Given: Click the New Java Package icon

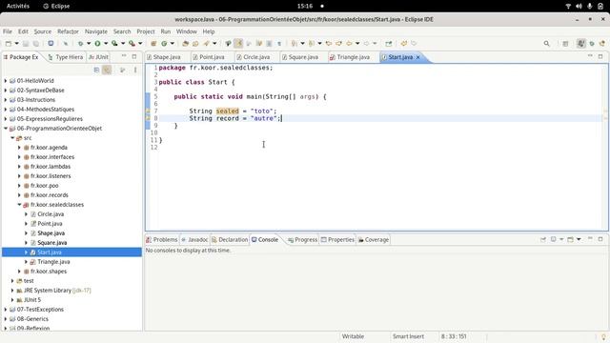Looking at the screenshot, I should click(153, 44).
